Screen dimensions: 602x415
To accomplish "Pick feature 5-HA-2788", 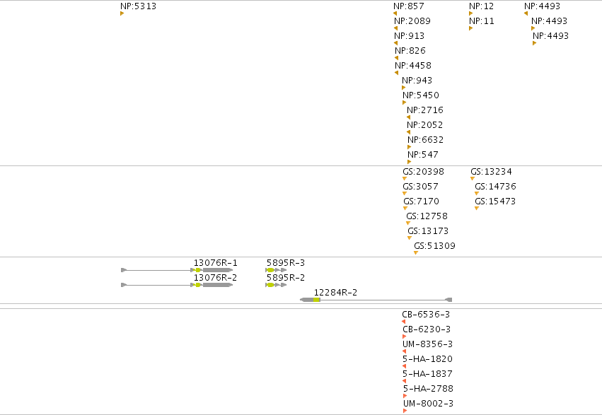I will pyautogui.click(x=428, y=389).
